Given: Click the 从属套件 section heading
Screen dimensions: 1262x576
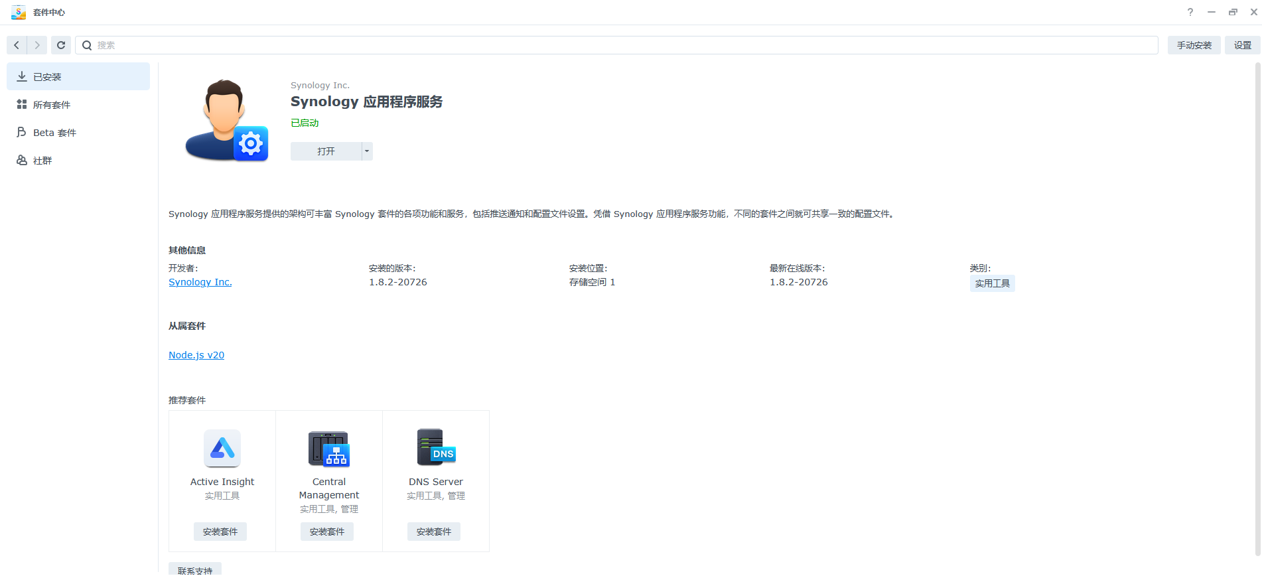Looking at the screenshot, I should (x=187, y=326).
